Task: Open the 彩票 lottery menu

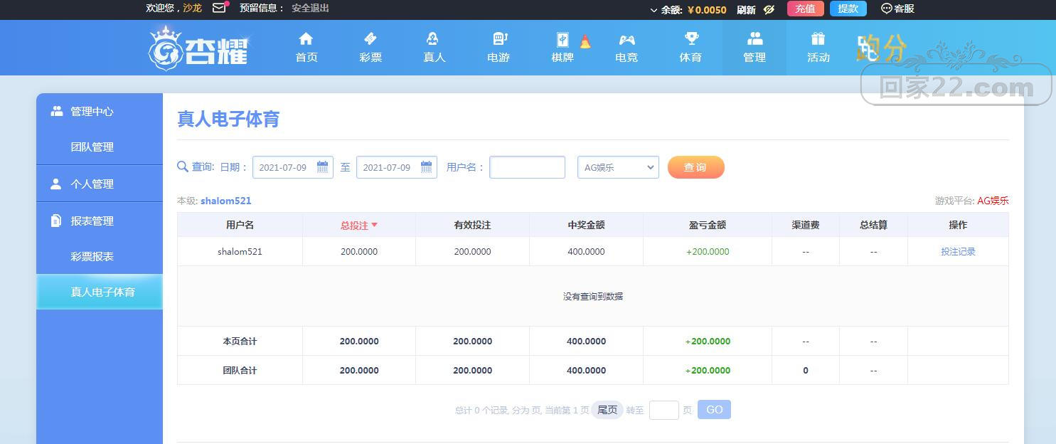Action: 370,48
